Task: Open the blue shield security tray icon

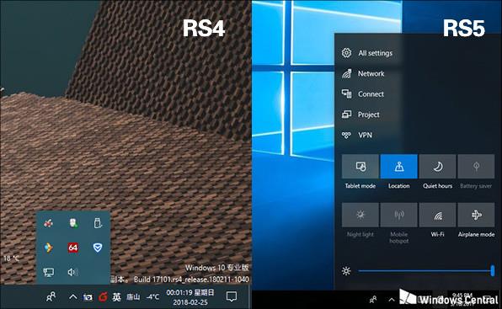Action: [x=98, y=248]
